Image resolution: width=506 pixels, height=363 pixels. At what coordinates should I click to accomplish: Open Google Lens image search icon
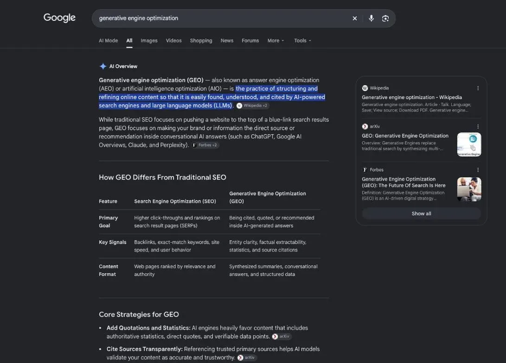point(385,19)
